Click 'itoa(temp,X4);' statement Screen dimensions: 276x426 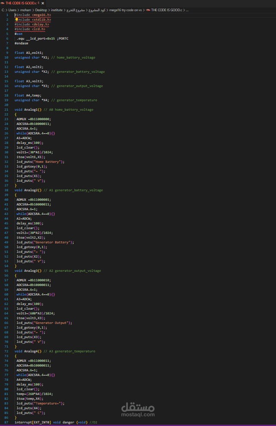coord(30,398)
